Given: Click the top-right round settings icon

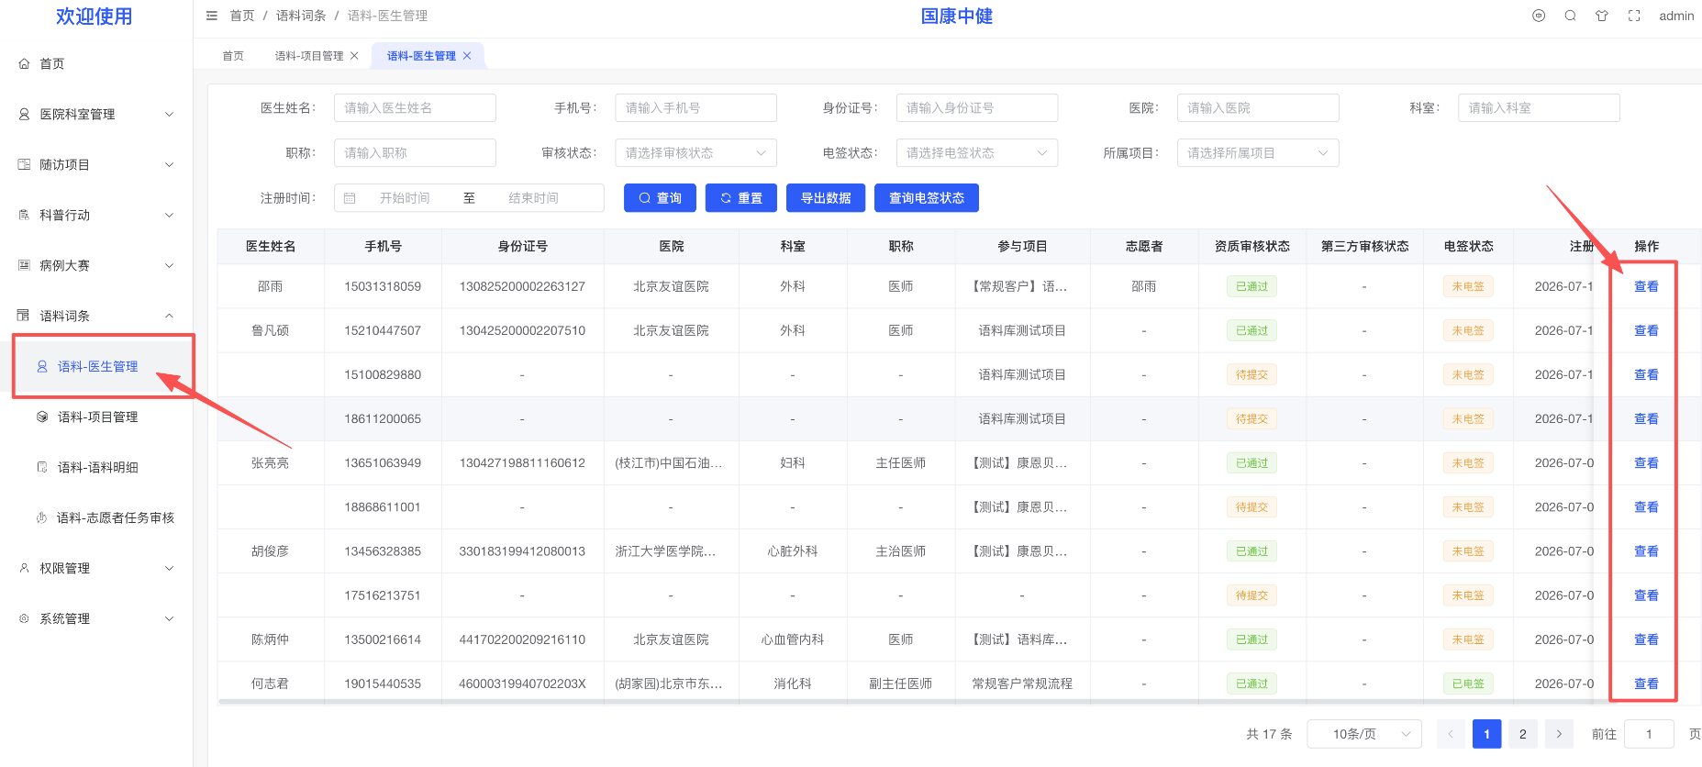Looking at the screenshot, I should click(1539, 16).
